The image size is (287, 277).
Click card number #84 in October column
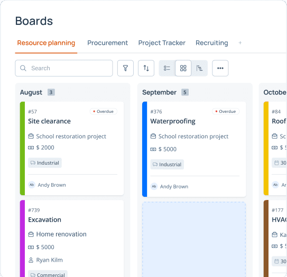point(276,112)
